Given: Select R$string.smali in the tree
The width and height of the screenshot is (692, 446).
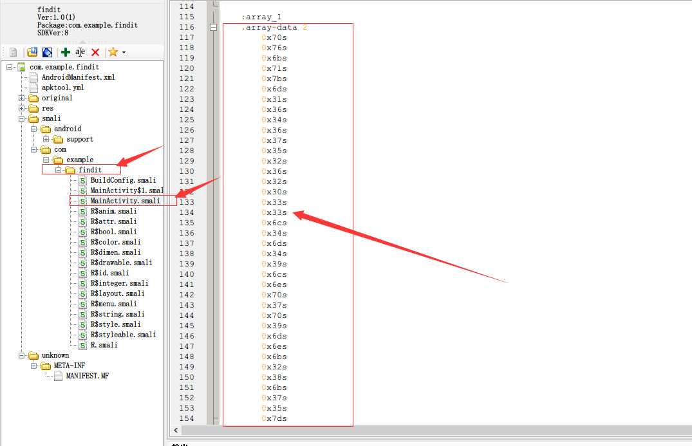Looking at the screenshot, I should pyautogui.click(x=117, y=314).
